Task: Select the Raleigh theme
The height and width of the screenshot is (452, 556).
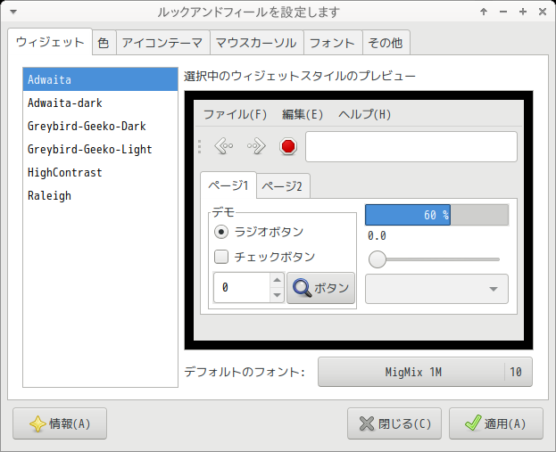Action: point(100,195)
